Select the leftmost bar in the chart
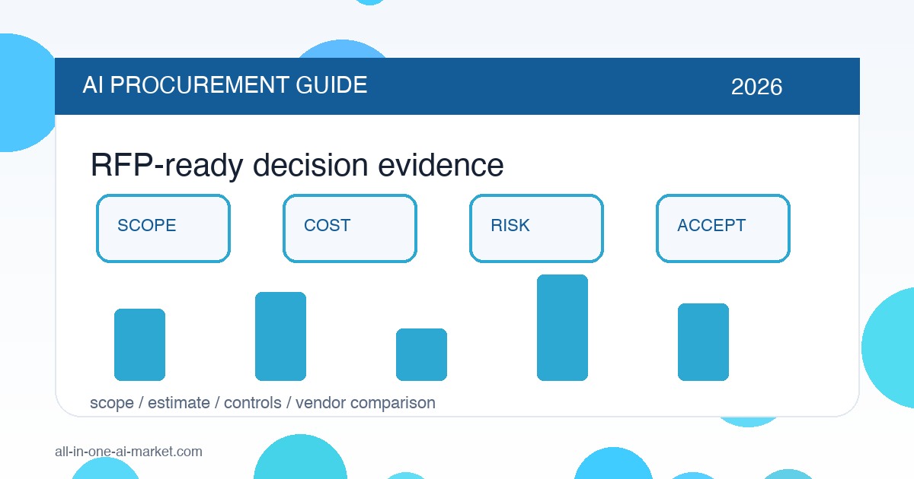Image resolution: width=914 pixels, height=479 pixels. click(x=139, y=344)
